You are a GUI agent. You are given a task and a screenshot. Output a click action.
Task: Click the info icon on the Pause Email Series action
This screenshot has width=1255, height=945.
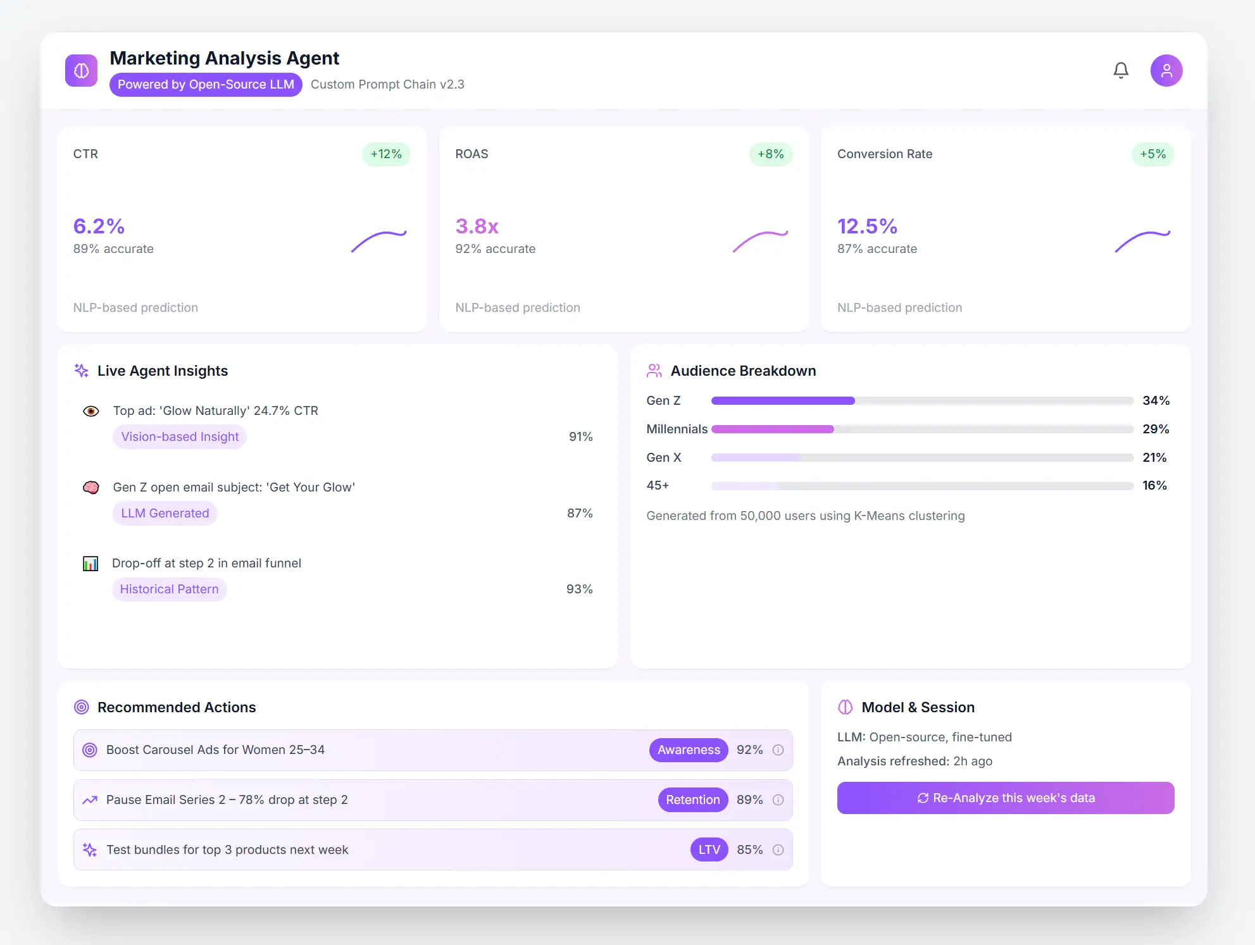pyautogui.click(x=778, y=800)
